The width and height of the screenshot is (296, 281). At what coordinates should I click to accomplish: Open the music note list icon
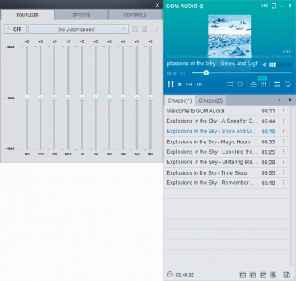[x=288, y=84]
